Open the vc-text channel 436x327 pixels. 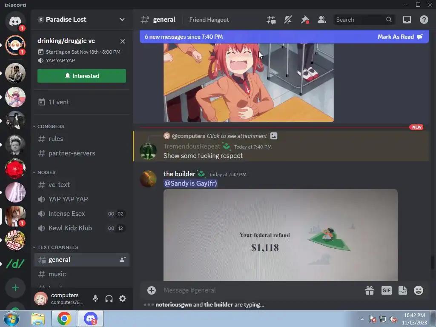click(82, 185)
